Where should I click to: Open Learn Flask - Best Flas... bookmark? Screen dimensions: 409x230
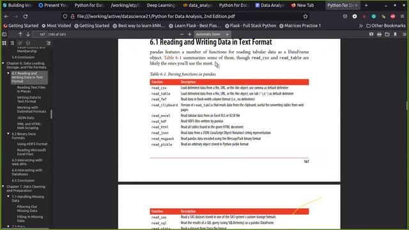click(195, 26)
